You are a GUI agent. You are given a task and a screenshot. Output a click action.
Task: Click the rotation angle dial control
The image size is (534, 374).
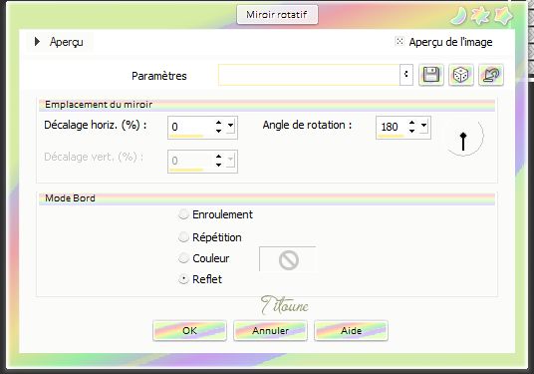(x=463, y=137)
